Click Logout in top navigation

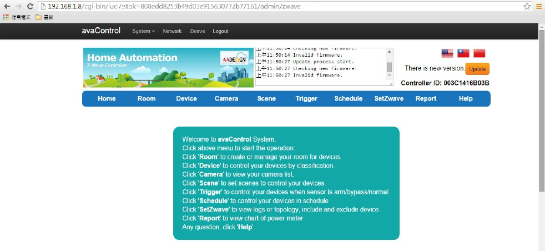pos(220,31)
